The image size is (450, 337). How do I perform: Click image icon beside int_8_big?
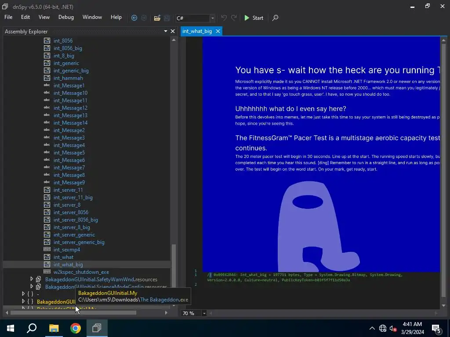click(47, 55)
